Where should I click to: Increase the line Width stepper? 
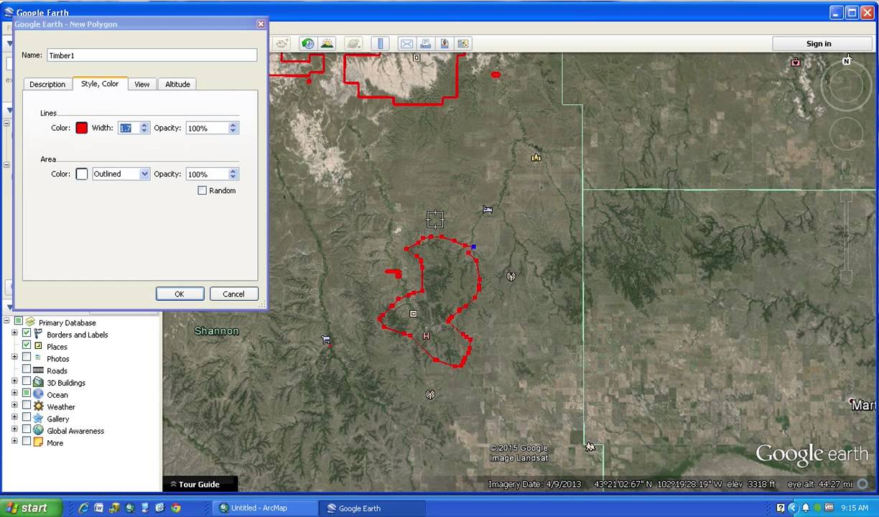pos(144,125)
